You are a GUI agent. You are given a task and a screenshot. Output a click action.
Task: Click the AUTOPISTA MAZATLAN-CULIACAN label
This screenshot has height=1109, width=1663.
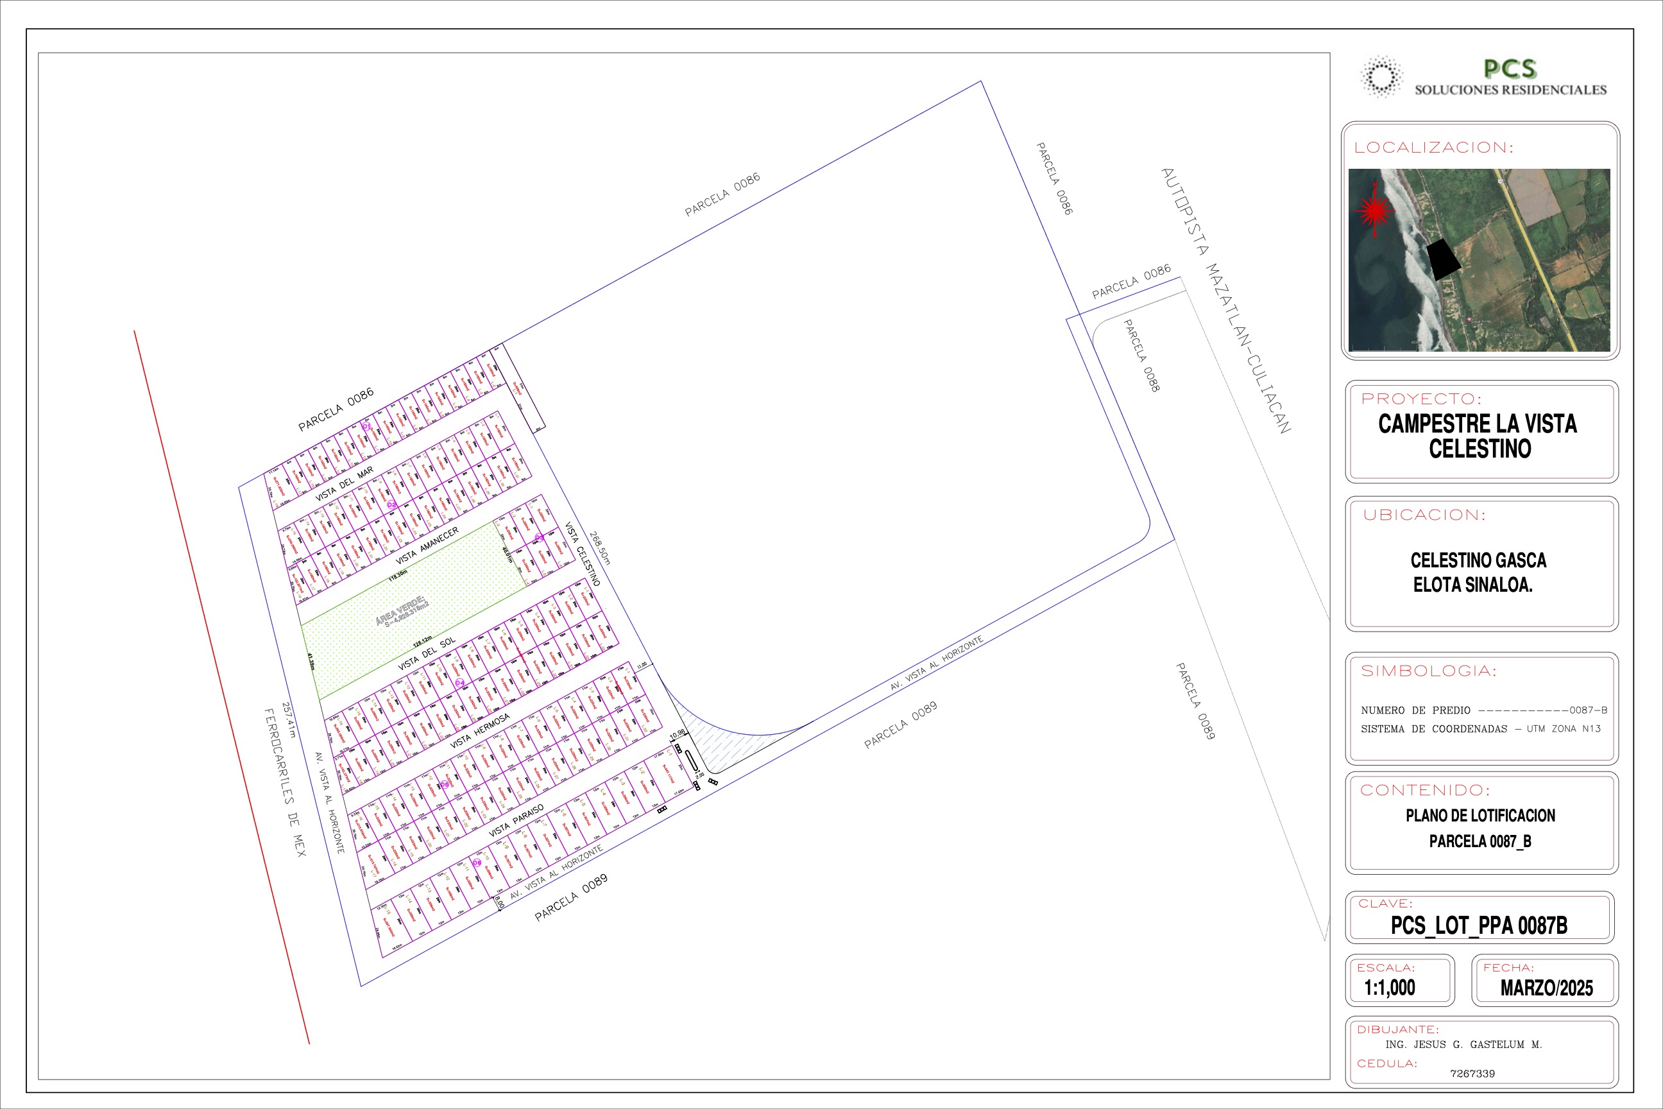pos(1226,300)
